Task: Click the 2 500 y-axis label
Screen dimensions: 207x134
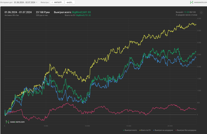Action: click(199, 54)
